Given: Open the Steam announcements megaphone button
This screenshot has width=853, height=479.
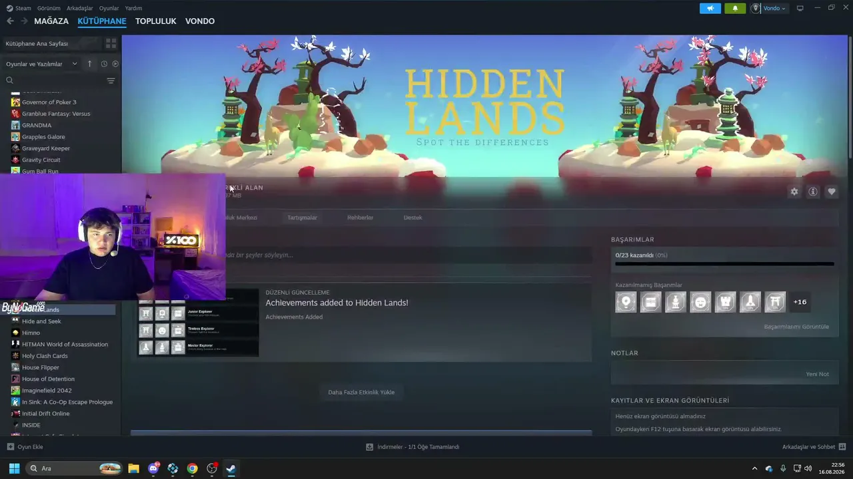Looking at the screenshot, I should click(710, 8).
